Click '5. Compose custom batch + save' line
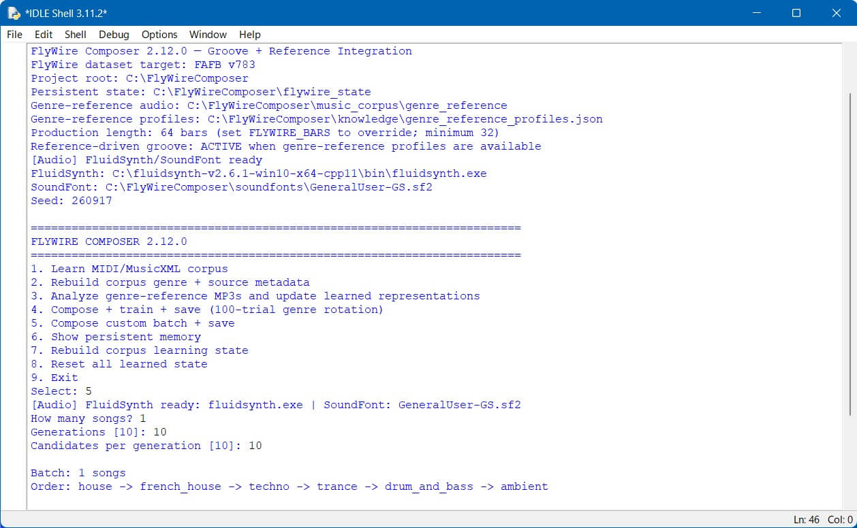The image size is (857, 528). coord(133,323)
